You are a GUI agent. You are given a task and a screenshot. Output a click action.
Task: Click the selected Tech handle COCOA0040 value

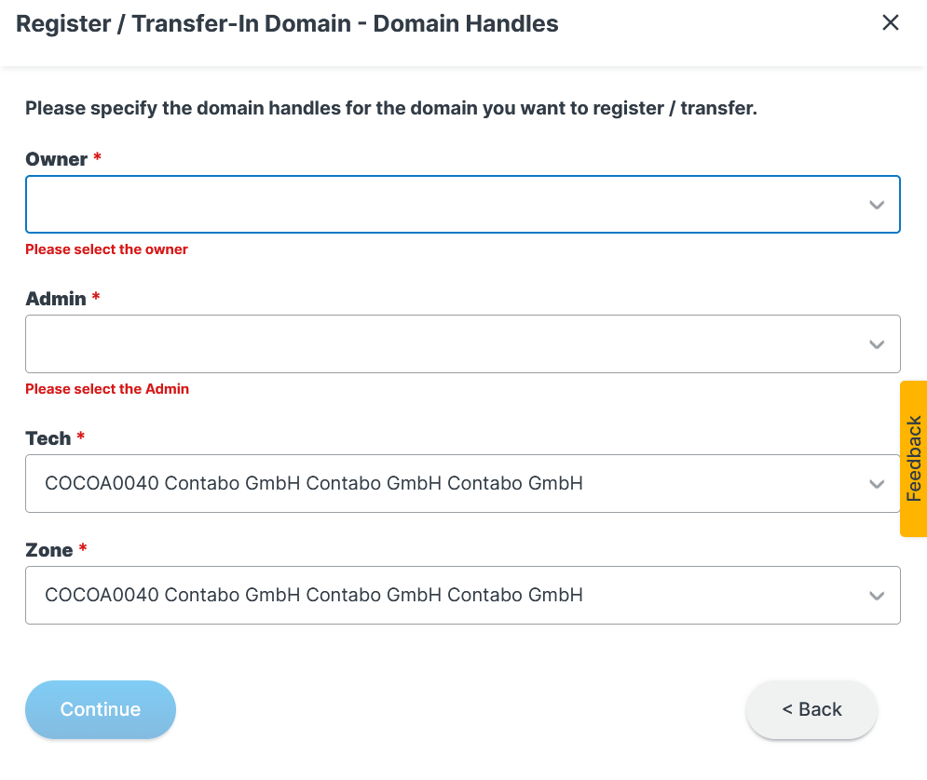(314, 483)
